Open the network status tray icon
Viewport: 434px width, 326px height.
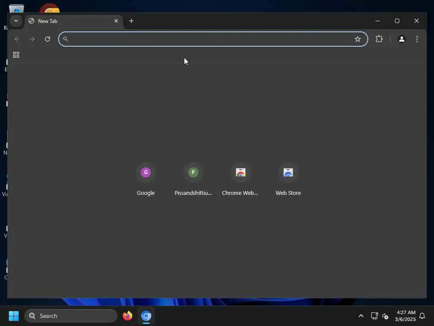pos(374,316)
